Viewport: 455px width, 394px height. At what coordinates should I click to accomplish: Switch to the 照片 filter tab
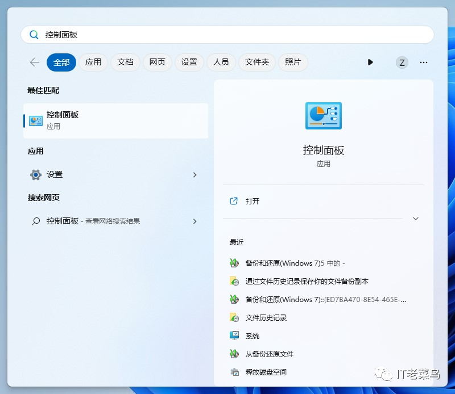[x=293, y=62]
